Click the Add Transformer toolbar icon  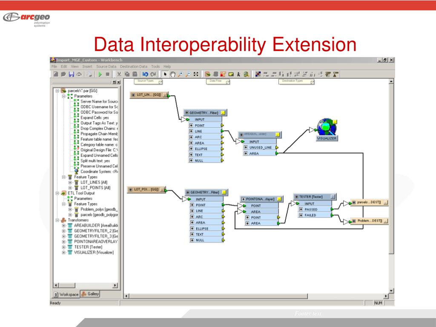[223, 74]
